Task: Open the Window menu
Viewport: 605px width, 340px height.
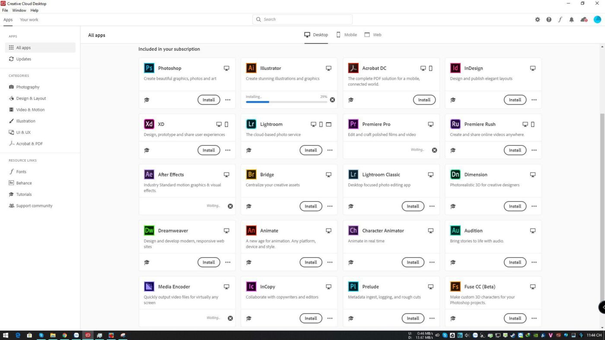Action: tap(19, 10)
